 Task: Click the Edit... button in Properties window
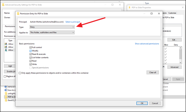pyautogui.click(x=175, y=40)
